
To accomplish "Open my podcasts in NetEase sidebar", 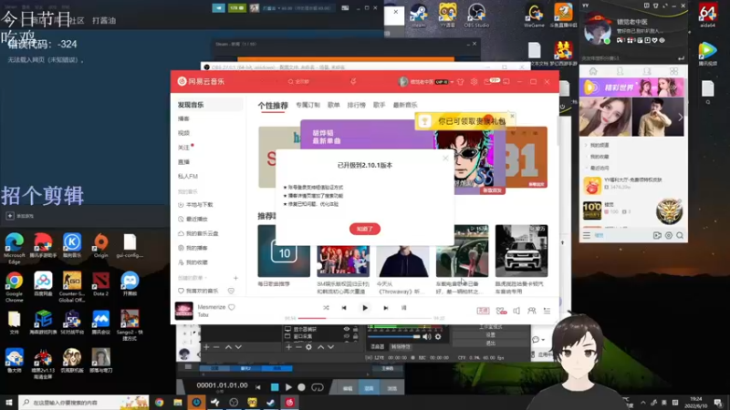I will pos(193,248).
